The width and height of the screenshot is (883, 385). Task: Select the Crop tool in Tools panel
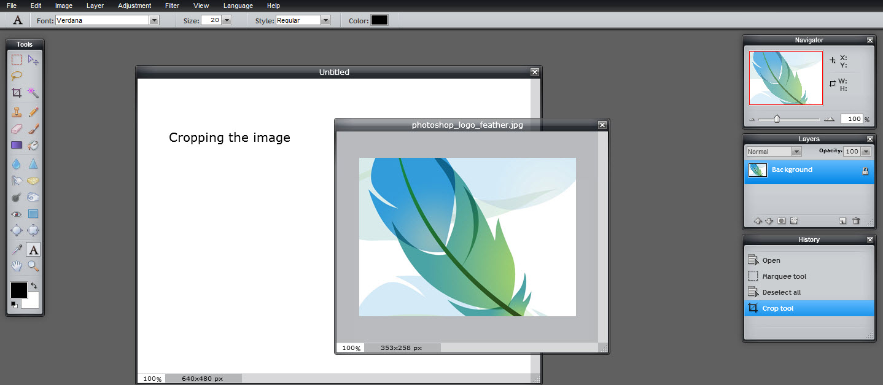pos(17,93)
